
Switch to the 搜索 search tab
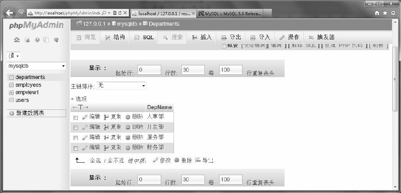coord(172,38)
